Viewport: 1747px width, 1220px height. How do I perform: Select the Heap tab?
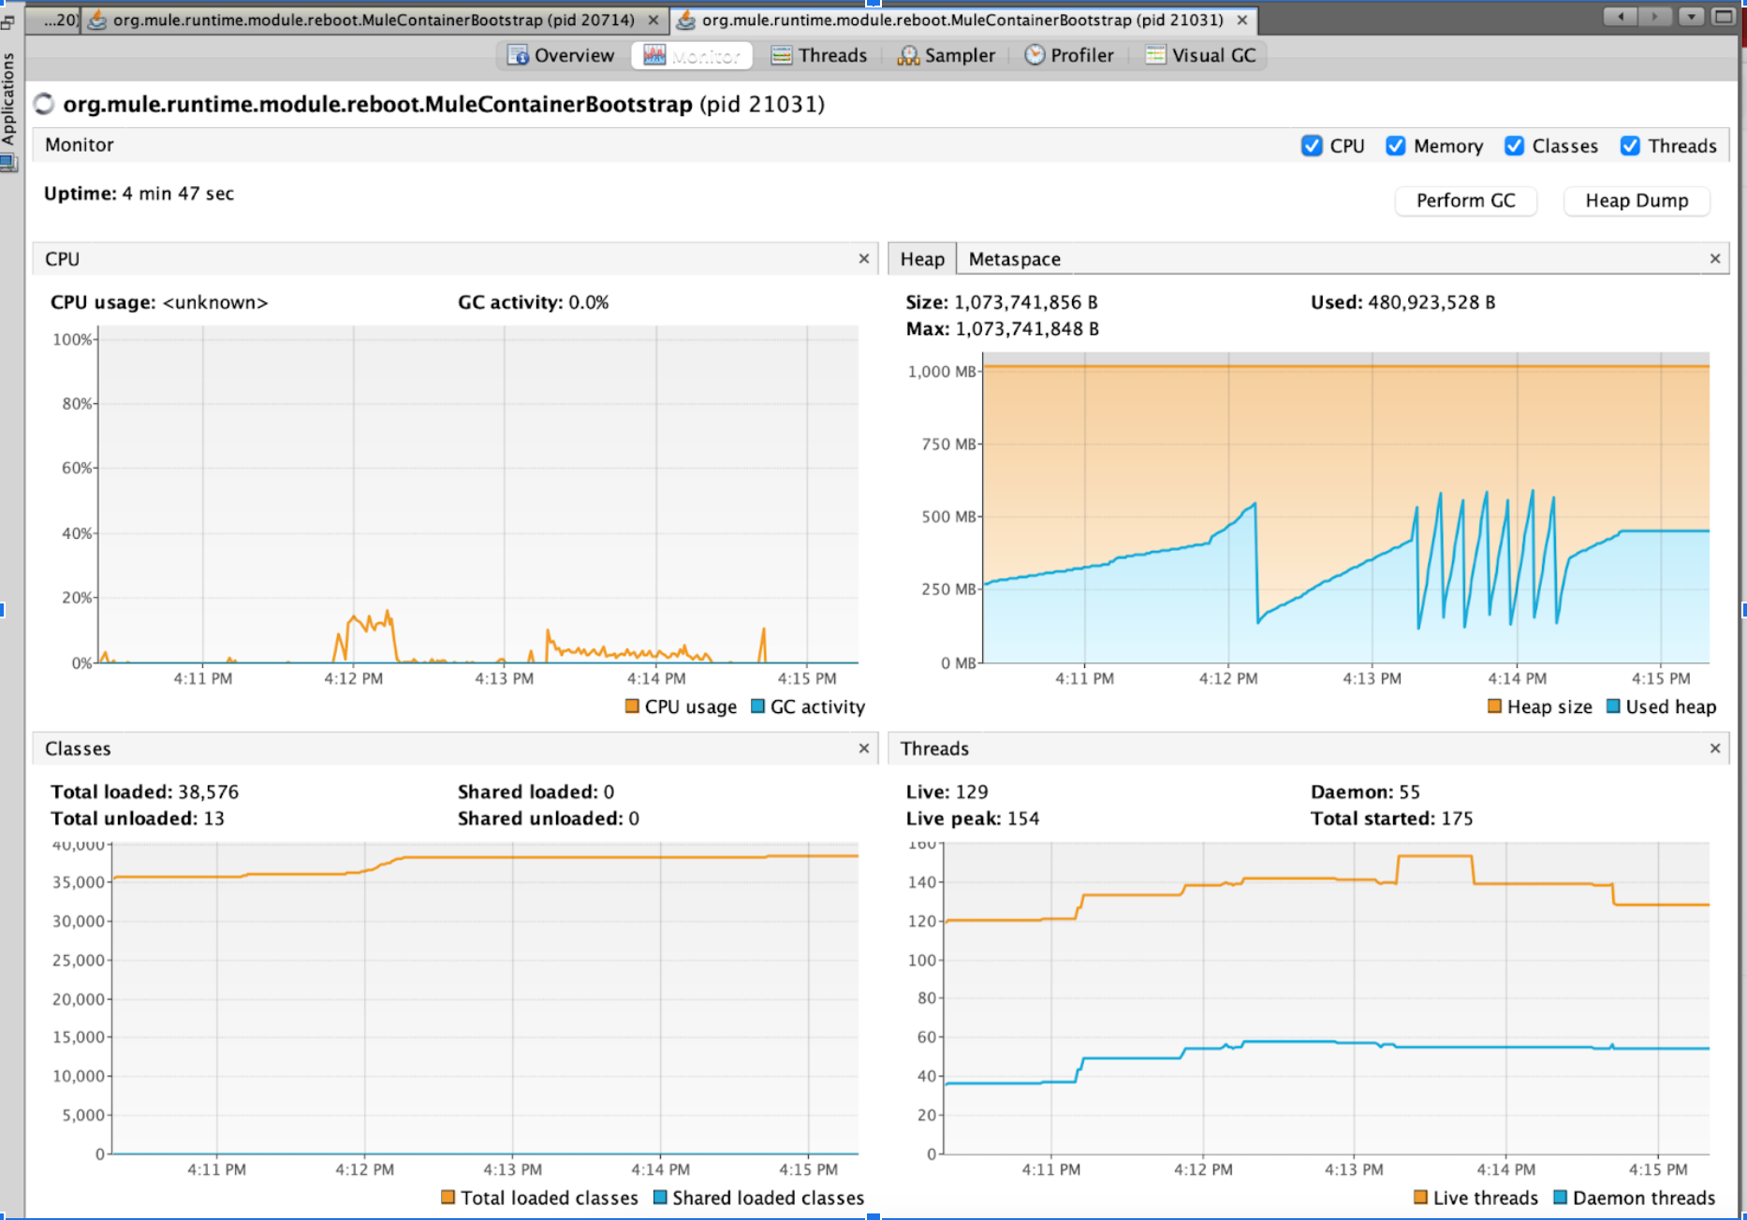tap(922, 259)
